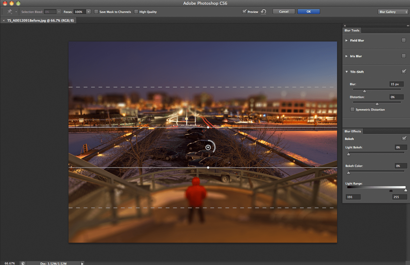410x265 pixels.
Task: Check Symmetric Distortion option
Action: (x=352, y=109)
